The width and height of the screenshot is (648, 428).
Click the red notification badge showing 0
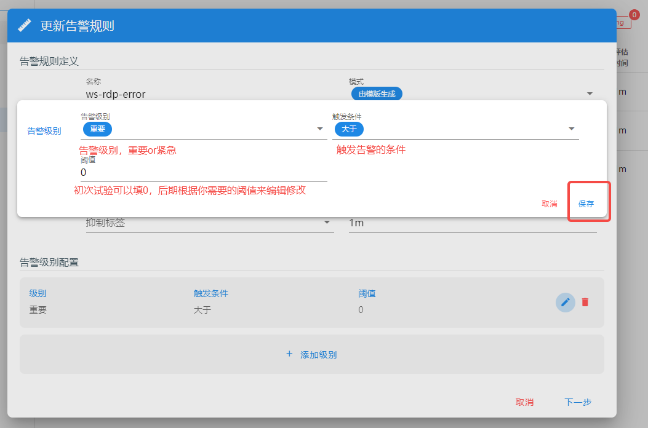pos(634,15)
